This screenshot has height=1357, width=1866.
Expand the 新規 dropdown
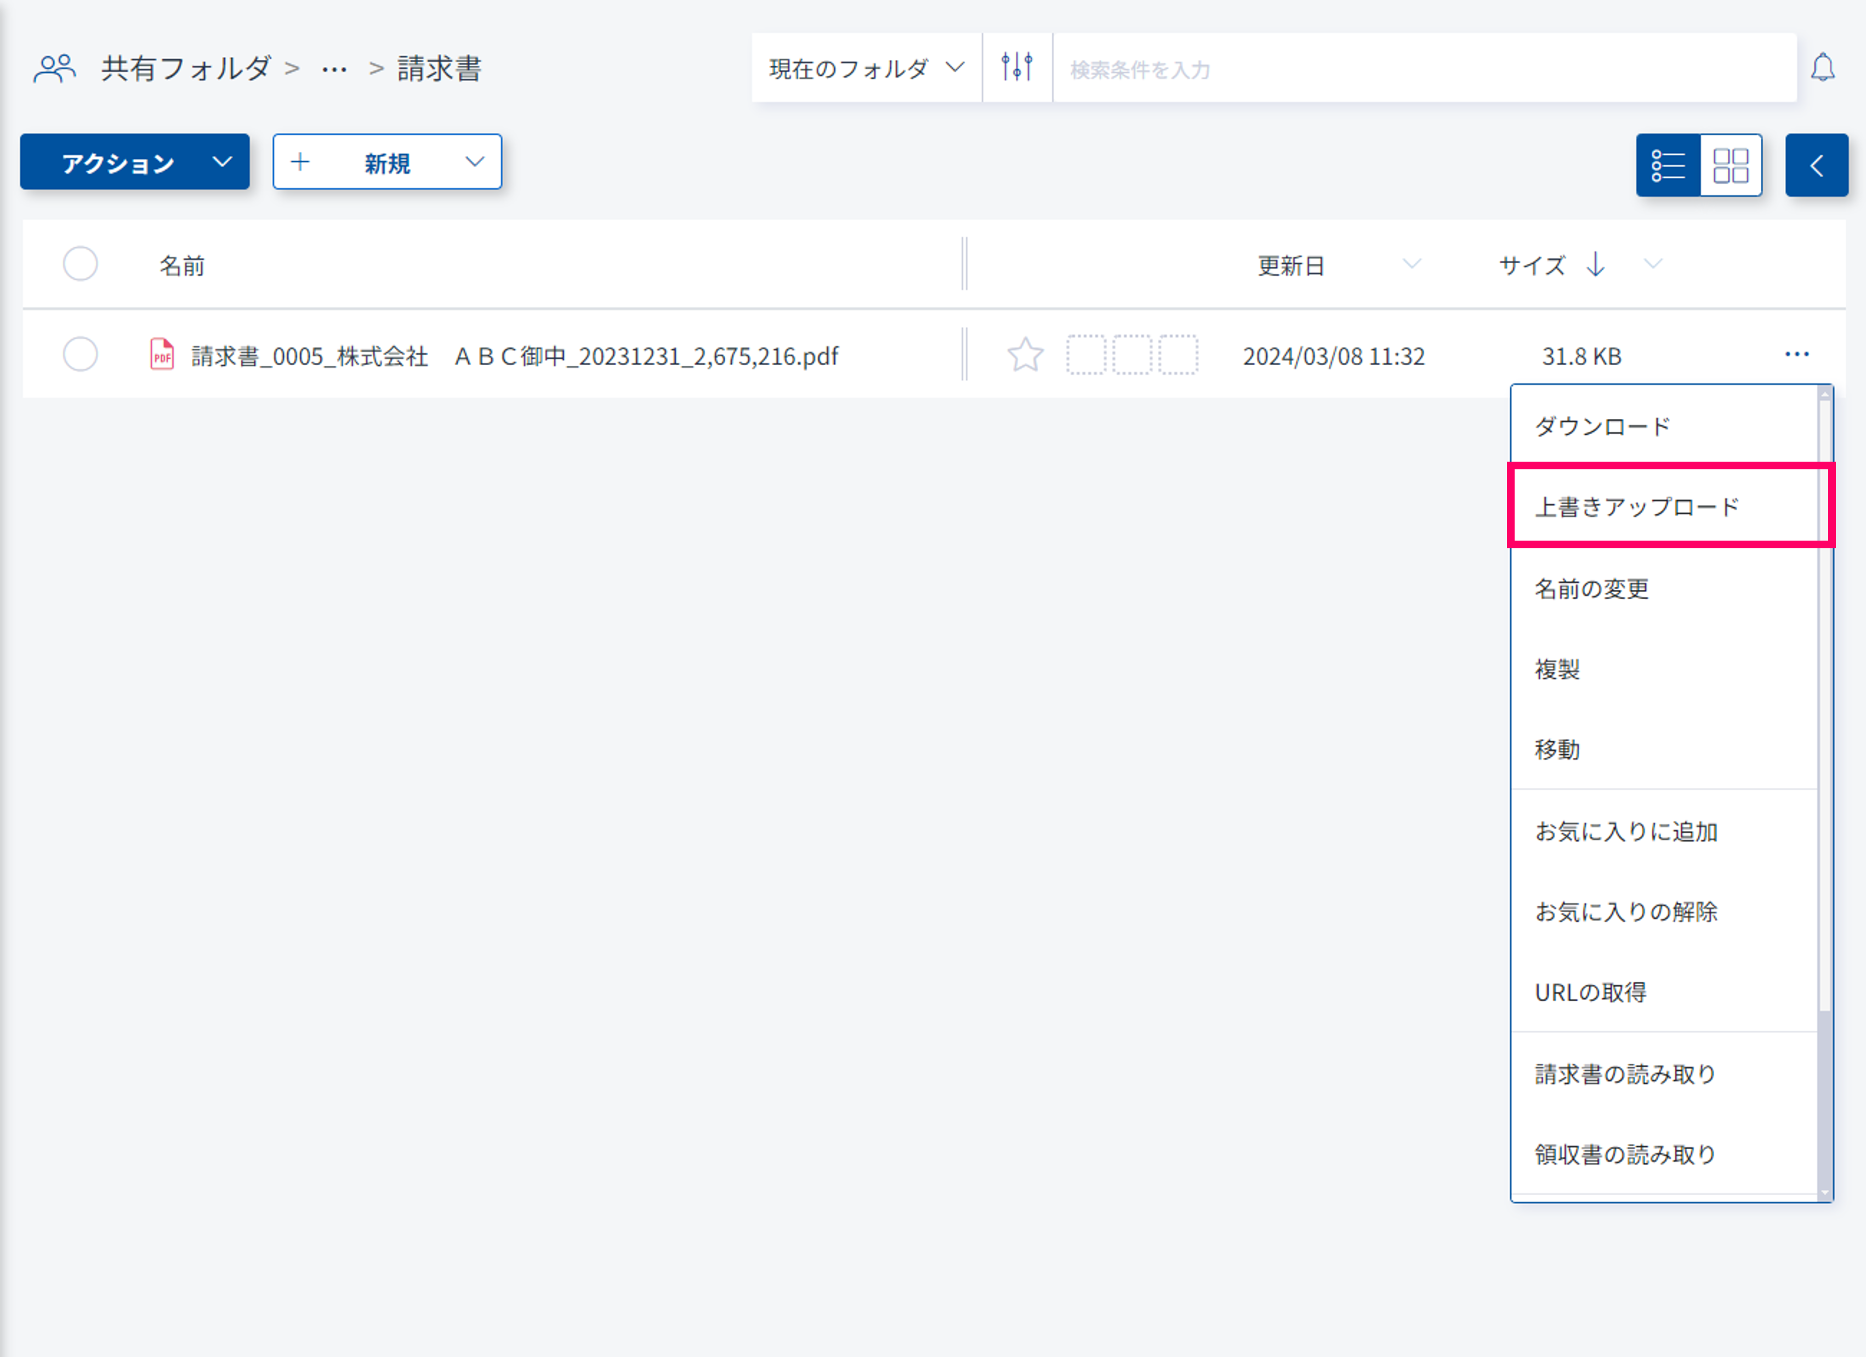pos(388,162)
